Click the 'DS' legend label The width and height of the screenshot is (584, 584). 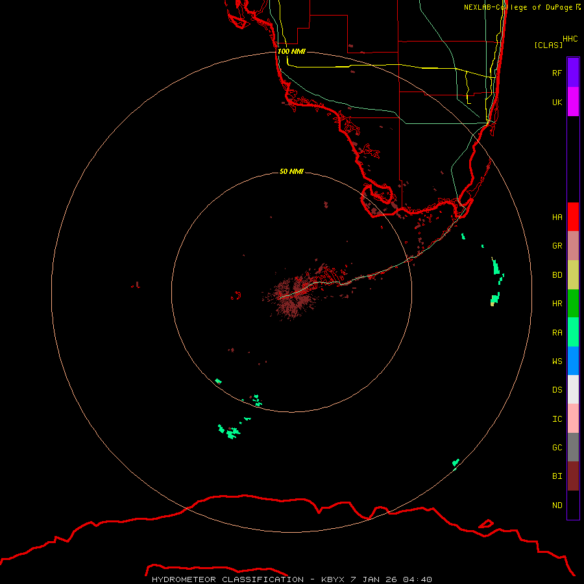coord(557,389)
